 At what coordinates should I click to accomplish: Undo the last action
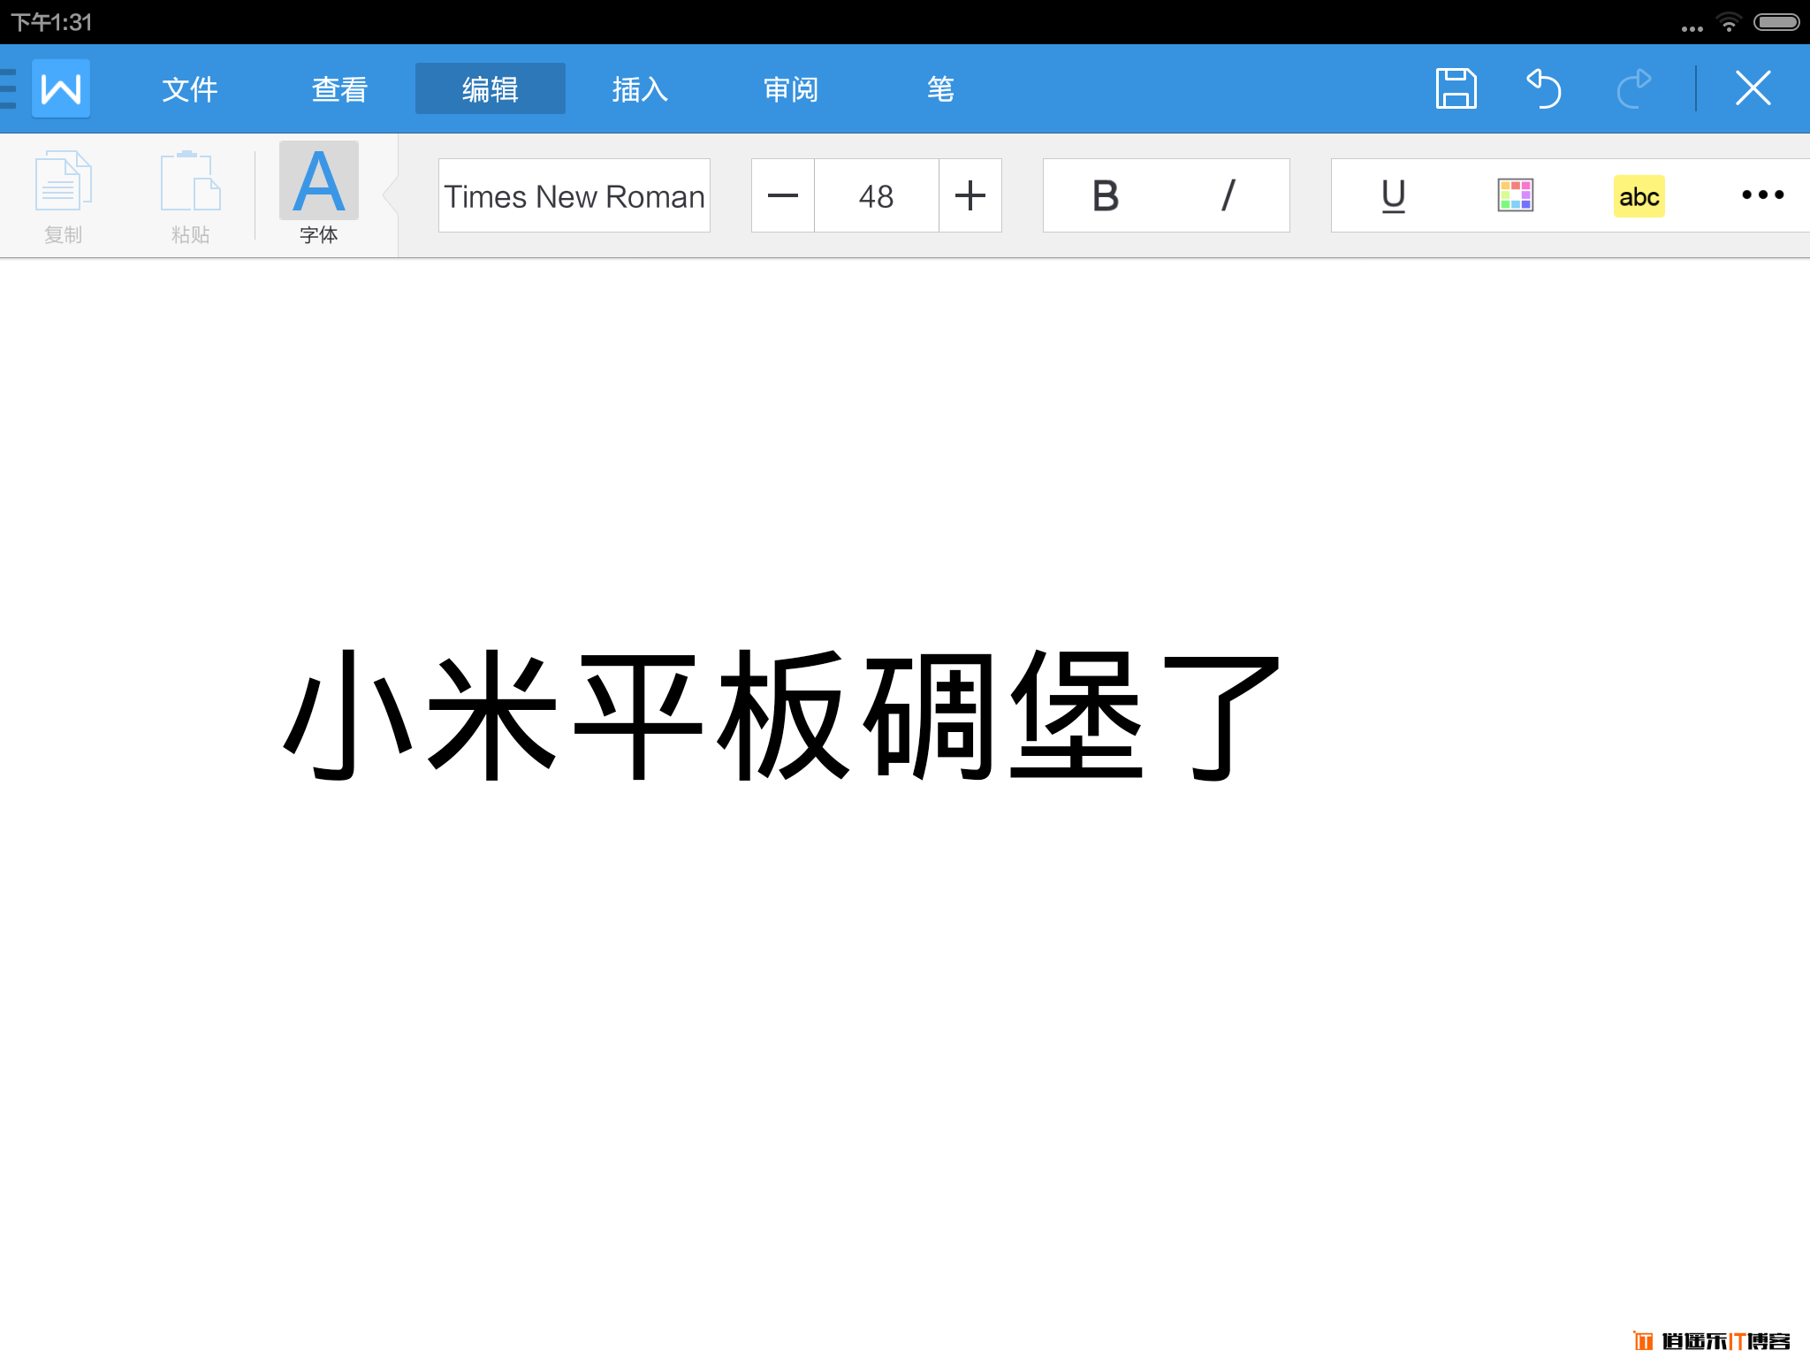coord(1544,88)
